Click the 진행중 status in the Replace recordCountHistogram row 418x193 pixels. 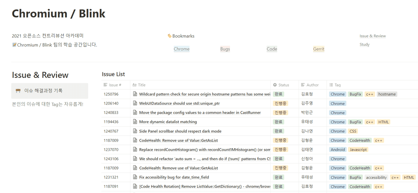click(x=280, y=149)
